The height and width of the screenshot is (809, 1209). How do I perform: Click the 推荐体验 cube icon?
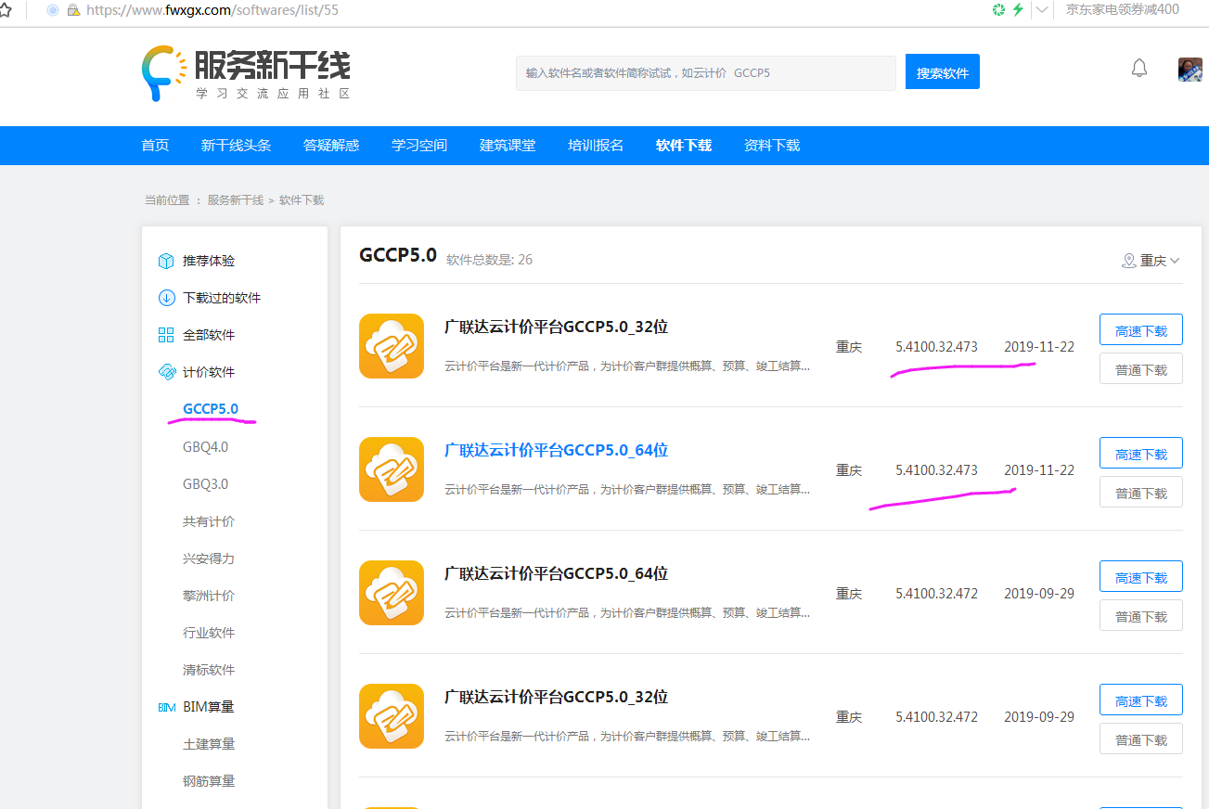(166, 261)
